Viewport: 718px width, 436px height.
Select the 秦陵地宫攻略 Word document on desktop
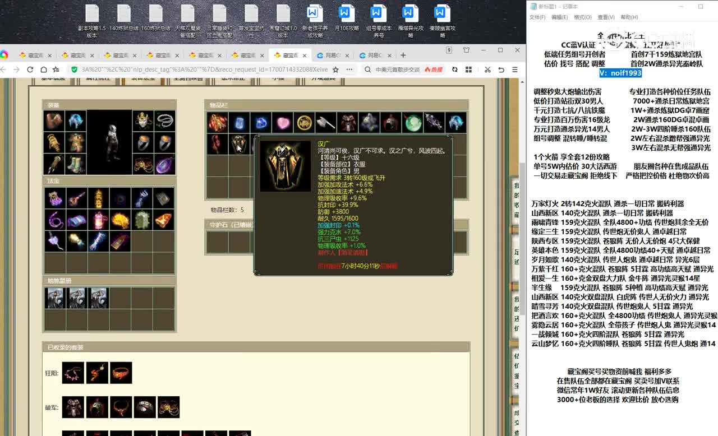point(443,21)
